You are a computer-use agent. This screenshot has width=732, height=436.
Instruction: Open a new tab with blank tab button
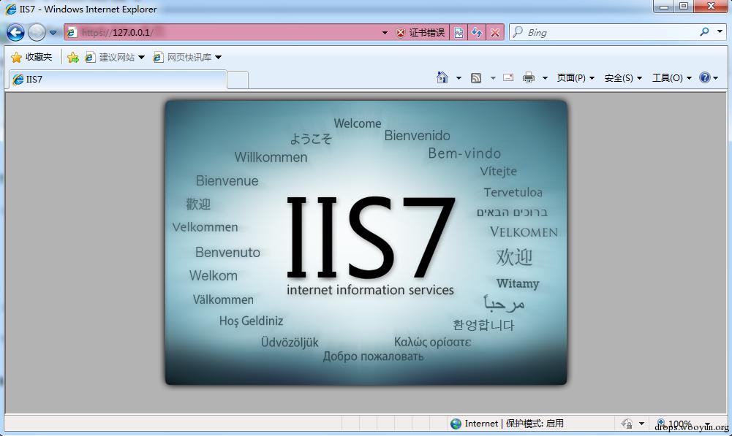[238, 80]
